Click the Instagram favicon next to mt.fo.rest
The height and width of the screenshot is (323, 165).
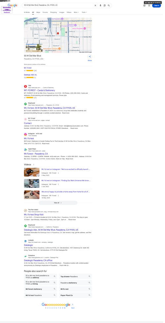coord(25,135)
